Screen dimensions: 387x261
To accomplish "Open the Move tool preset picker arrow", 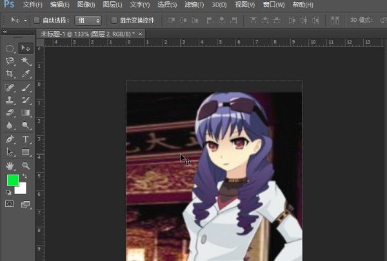I will click(25, 21).
